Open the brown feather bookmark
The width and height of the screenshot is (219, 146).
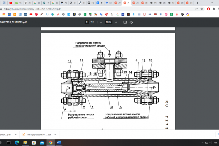42,14
